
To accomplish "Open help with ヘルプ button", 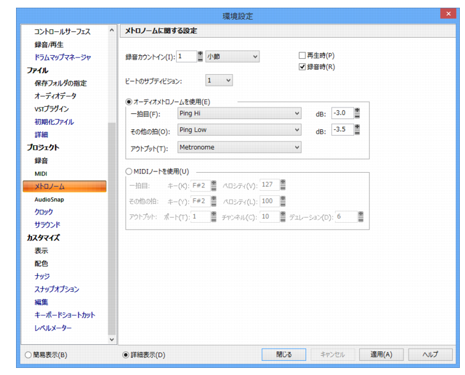I will 430,355.
